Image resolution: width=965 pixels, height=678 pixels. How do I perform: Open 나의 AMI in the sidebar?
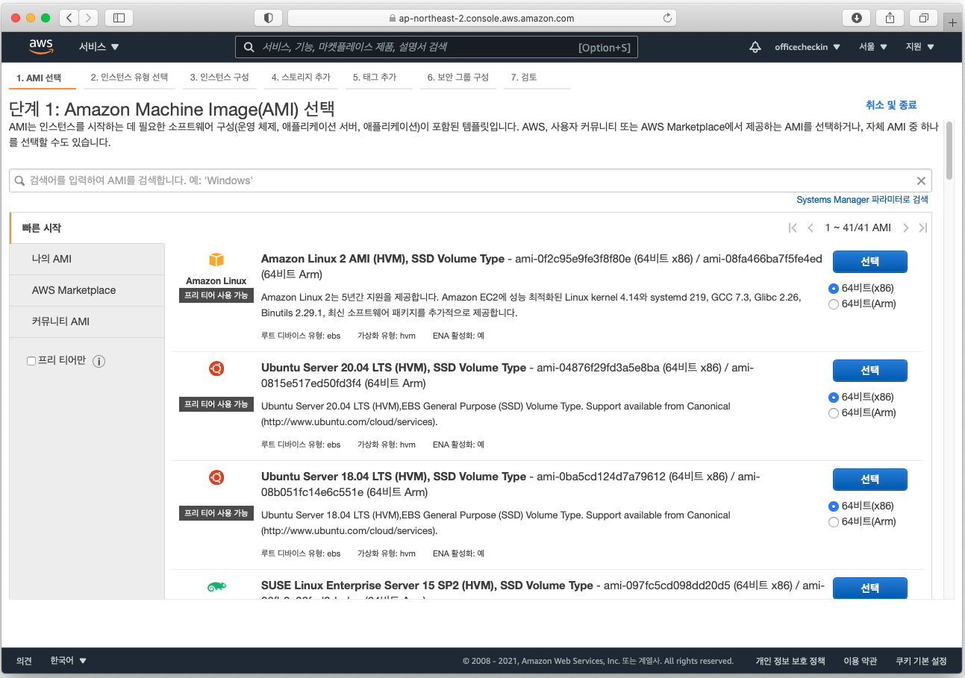(x=87, y=259)
